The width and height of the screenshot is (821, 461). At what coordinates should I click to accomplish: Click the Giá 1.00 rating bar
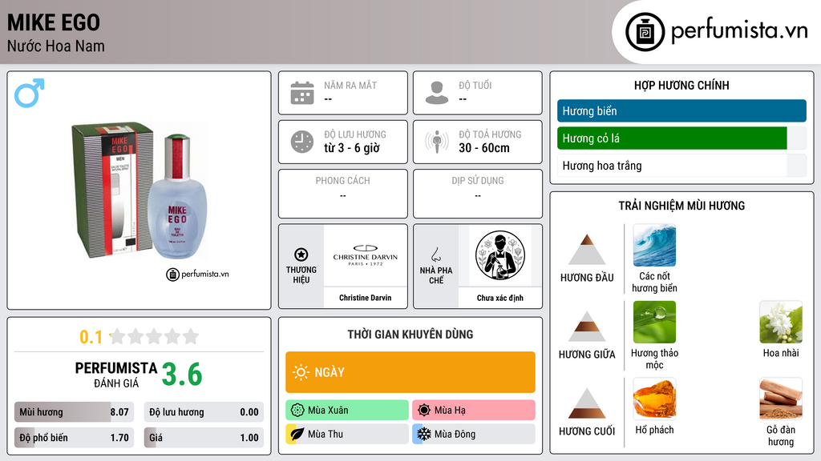[x=204, y=438]
